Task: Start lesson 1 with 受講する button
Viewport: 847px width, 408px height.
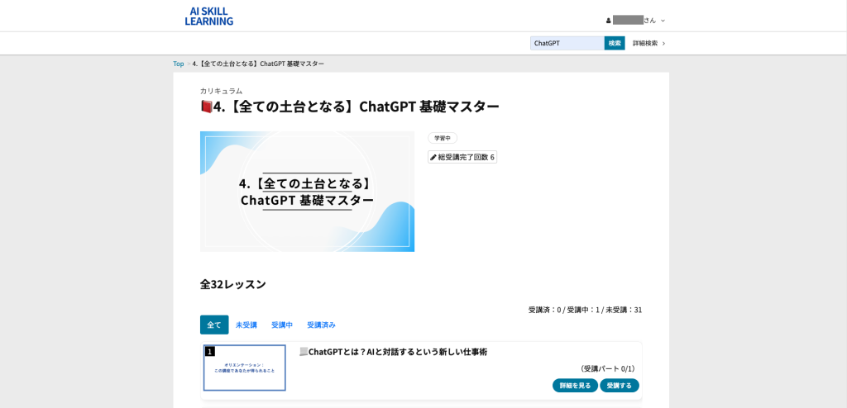Action: point(620,386)
